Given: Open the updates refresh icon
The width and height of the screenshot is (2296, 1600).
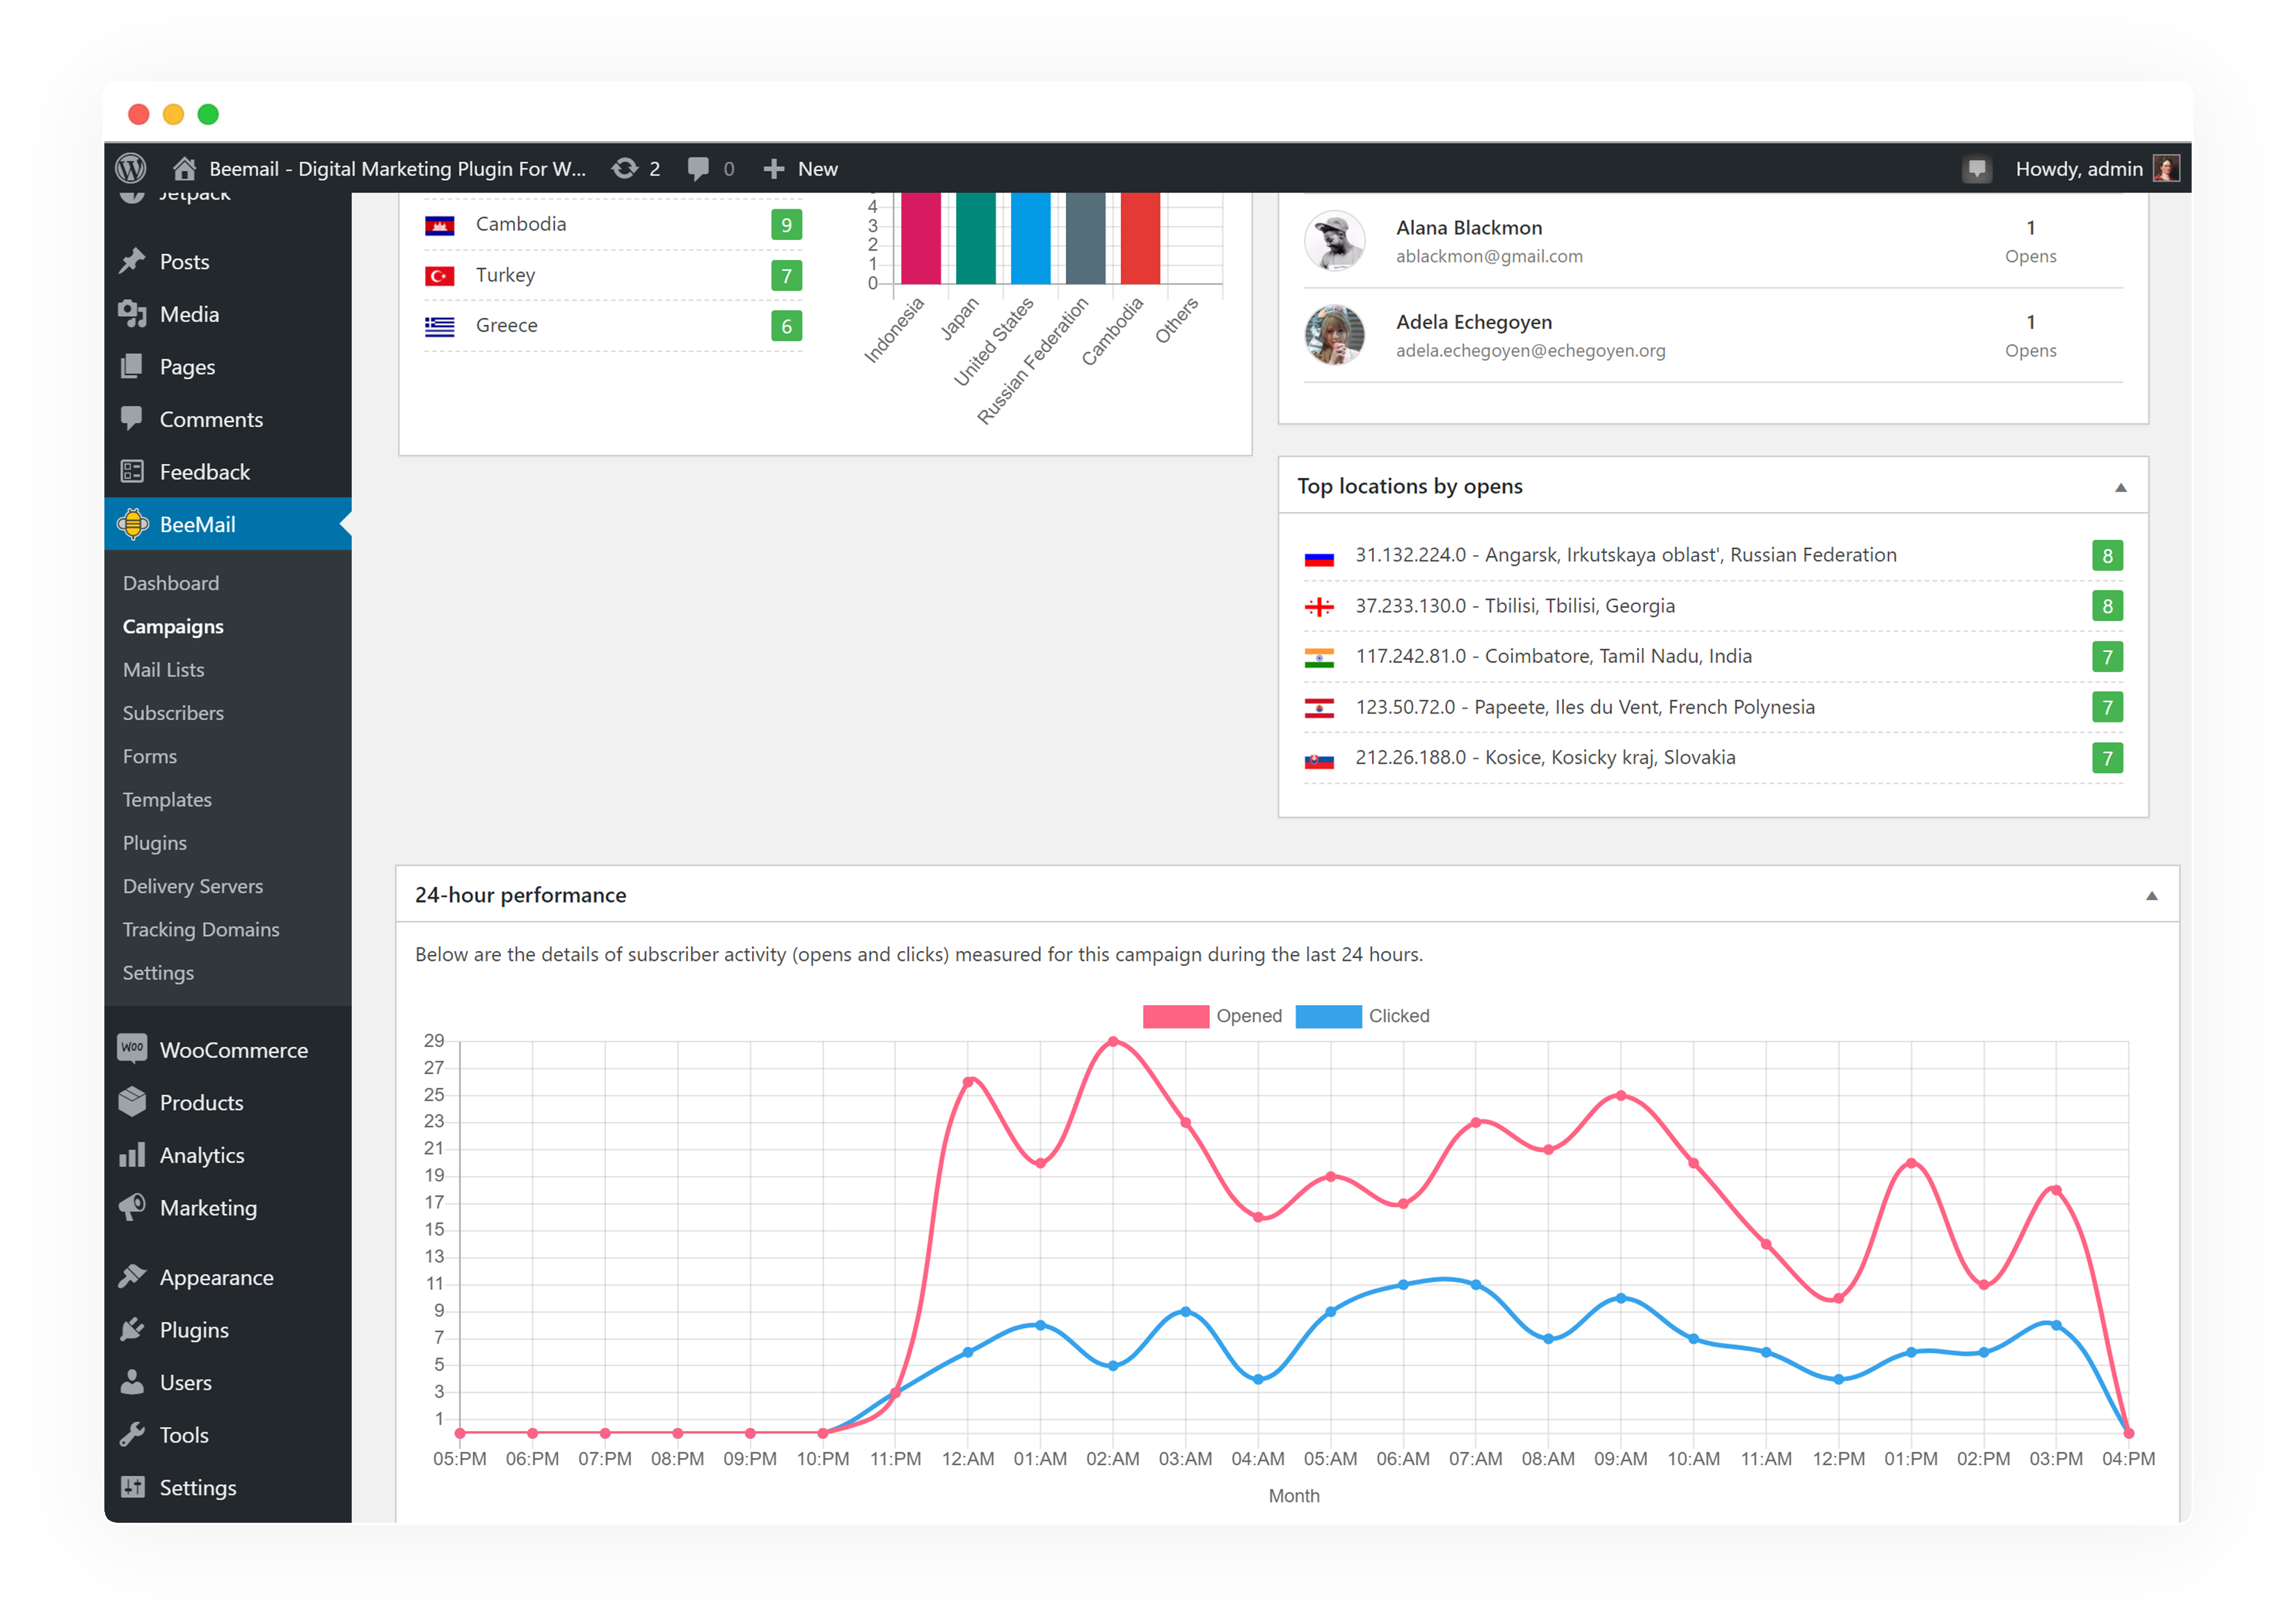Looking at the screenshot, I should 625,168.
